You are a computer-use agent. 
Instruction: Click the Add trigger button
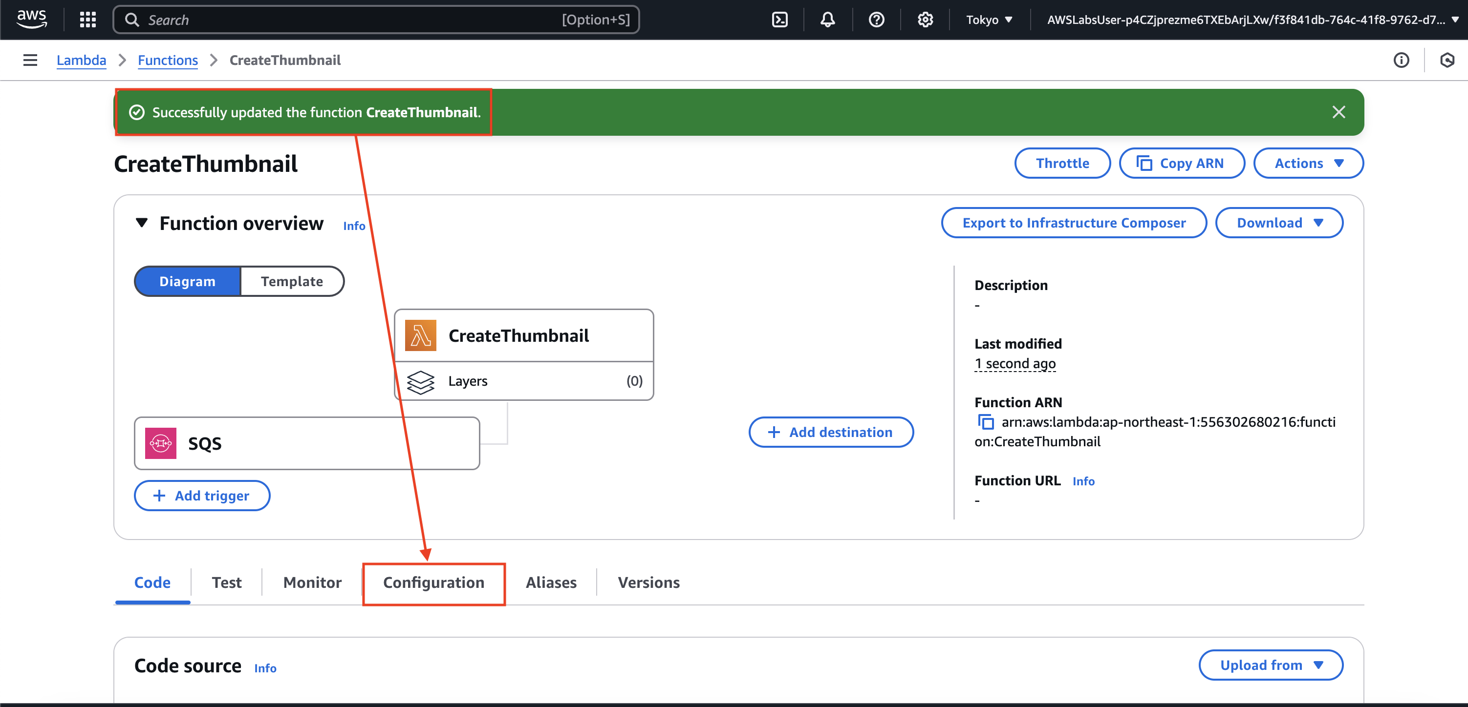point(202,496)
